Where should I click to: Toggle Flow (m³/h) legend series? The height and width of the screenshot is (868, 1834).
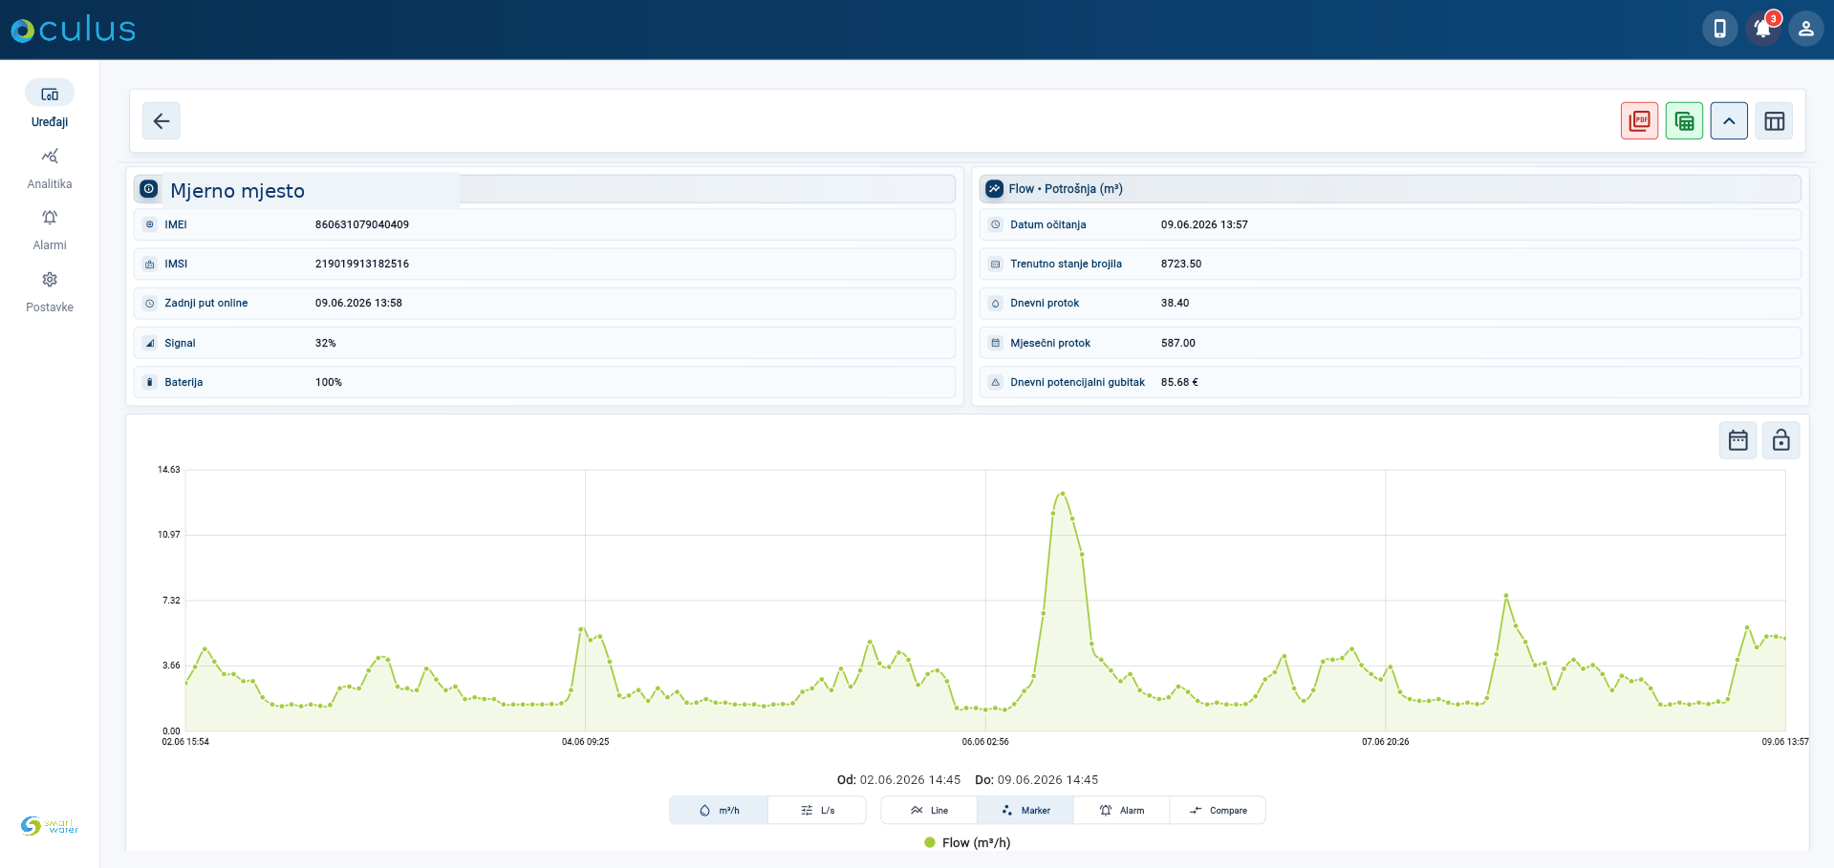[x=967, y=843]
